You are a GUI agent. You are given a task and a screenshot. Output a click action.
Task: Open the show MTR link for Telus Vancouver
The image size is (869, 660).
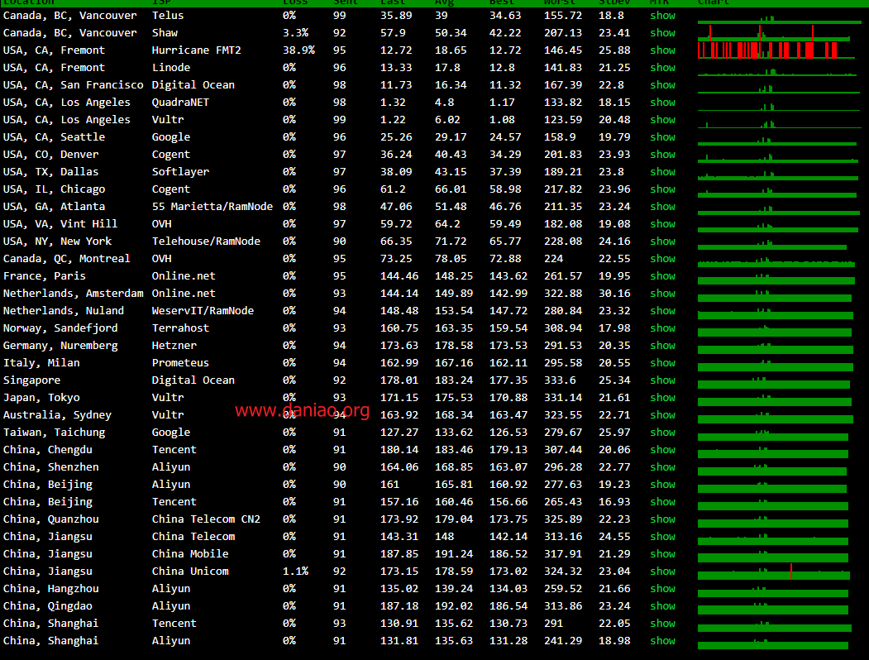(x=662, y=16)
